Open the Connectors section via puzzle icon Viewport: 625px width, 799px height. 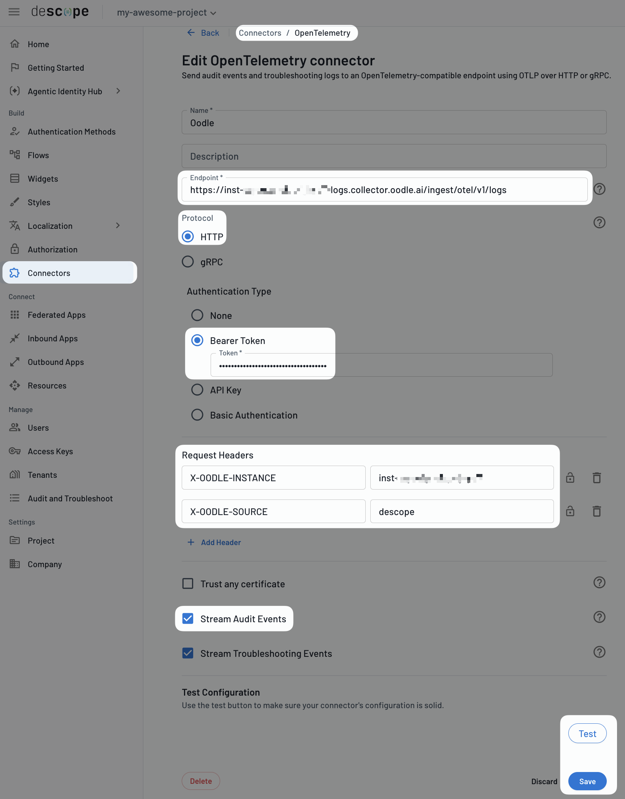tap(14, 273)
